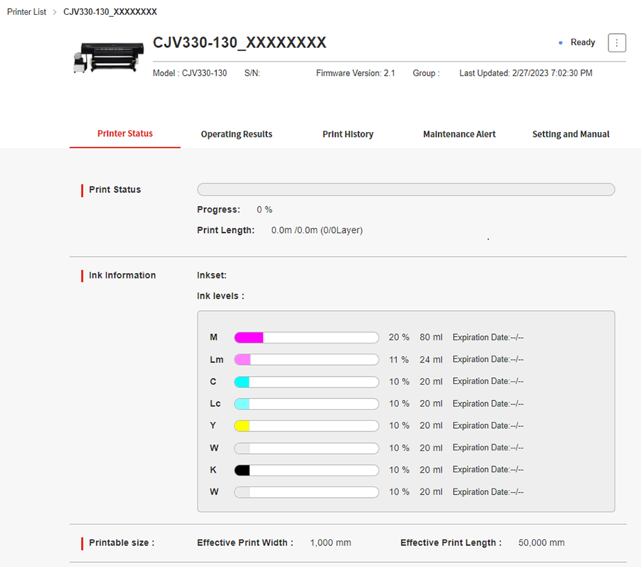This screenshot has height=567, width=641.
Task: Click the large printer name heading
Action: click(x=239, y=43)
